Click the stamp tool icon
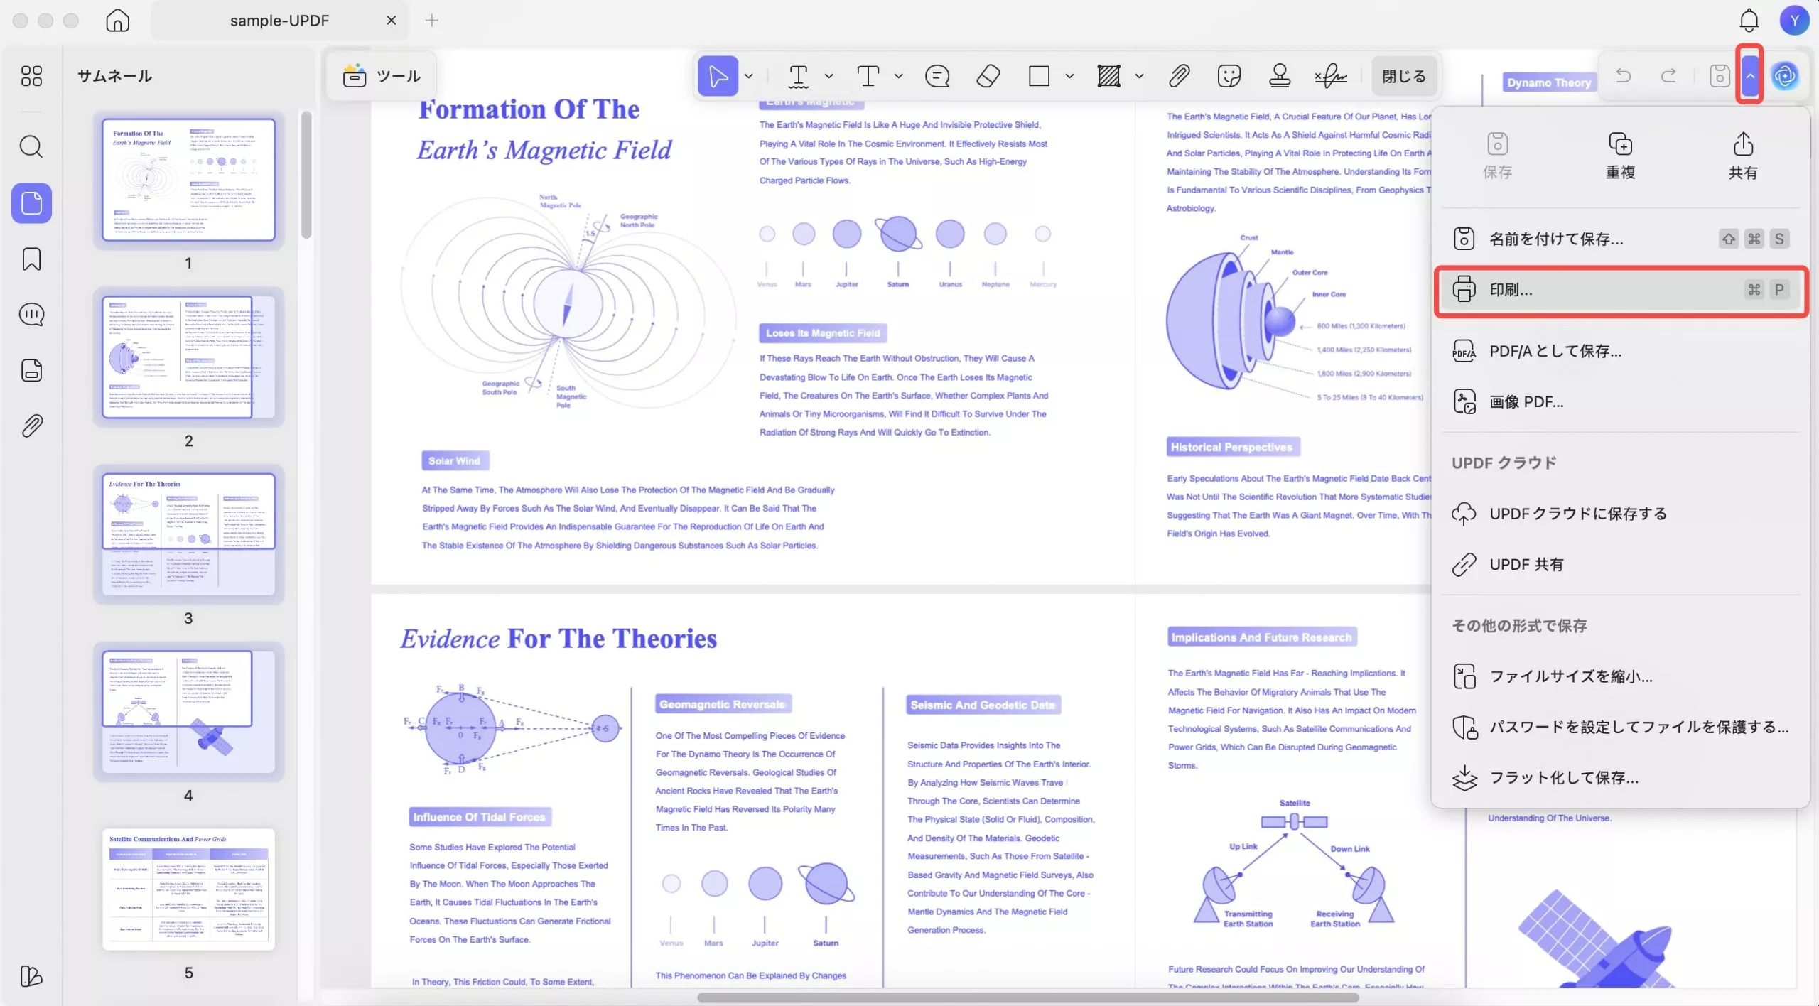This screenshot has height=1006, width=1819. (1279, 76)
